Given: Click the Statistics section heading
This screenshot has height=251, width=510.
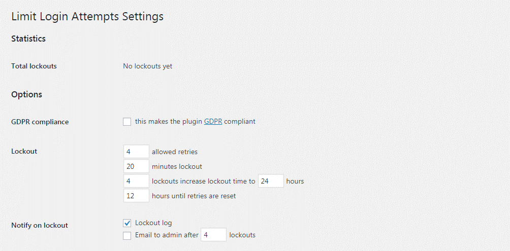Looking at the screenshot, I should point(28,39).
